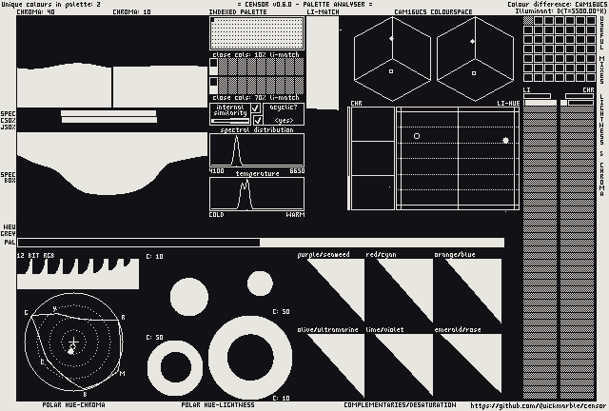Screen dimensions: 609x411
Task: Click the spectral distribution graph
Action: 257,150
